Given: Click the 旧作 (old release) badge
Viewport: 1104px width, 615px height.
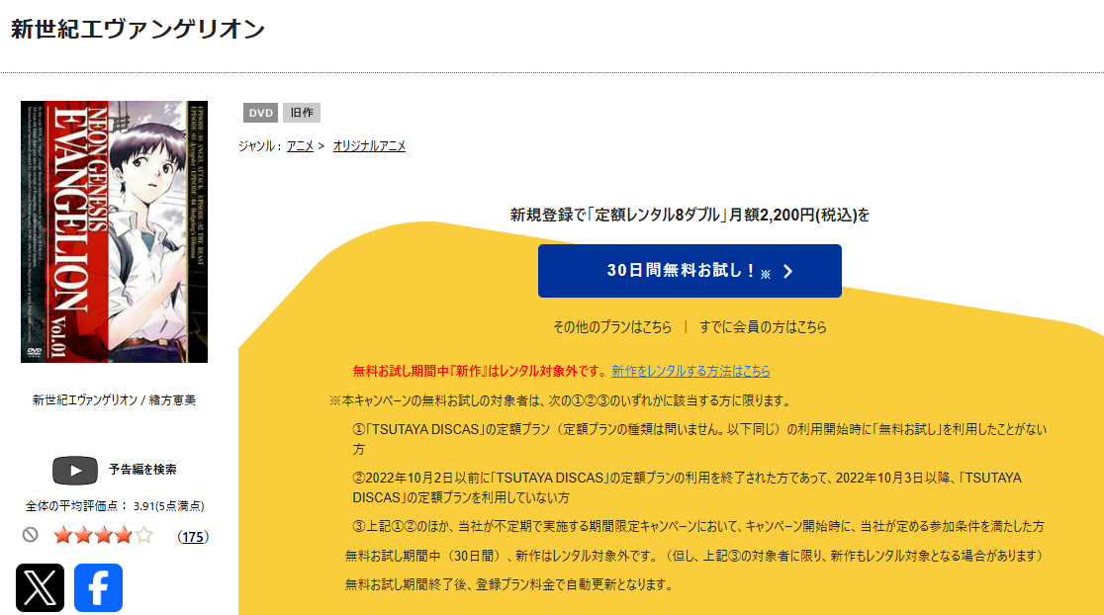Looking at the screenshot, I should click(302, 112).
